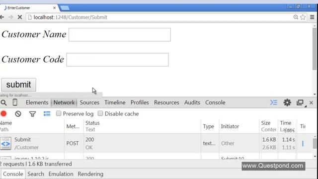Viewport: 318px width, 179px height.
Task: Enable the Preserve log checkbox
Action: pyautogui.click(x=59, y=113)
